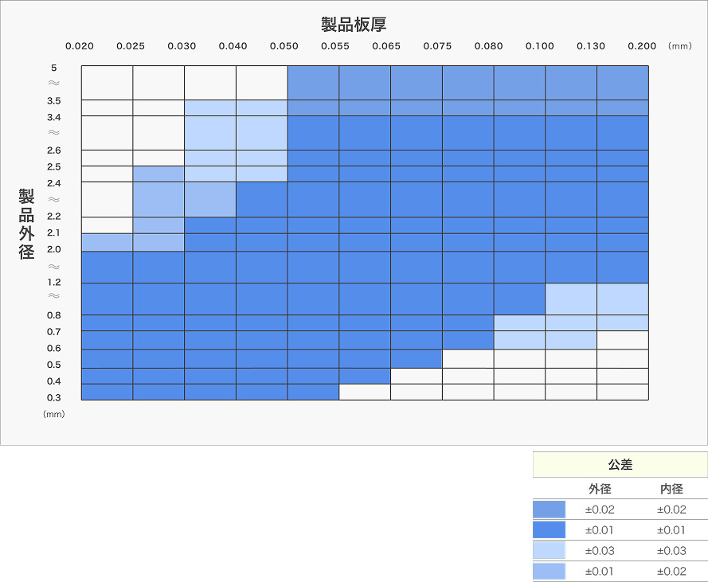The height and width of the screenshot is (582, 708).
Task: Click the 製品板厚 chart title
Action: [354, 25]
